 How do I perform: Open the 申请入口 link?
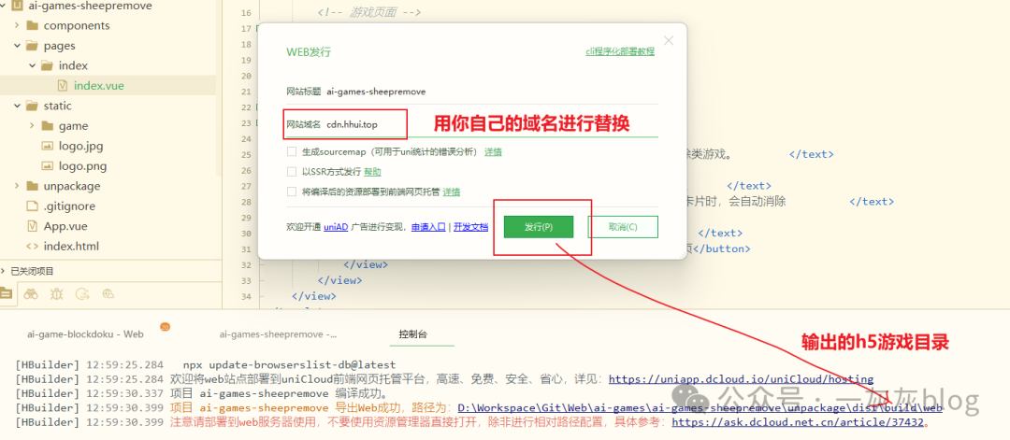(429, 227)
